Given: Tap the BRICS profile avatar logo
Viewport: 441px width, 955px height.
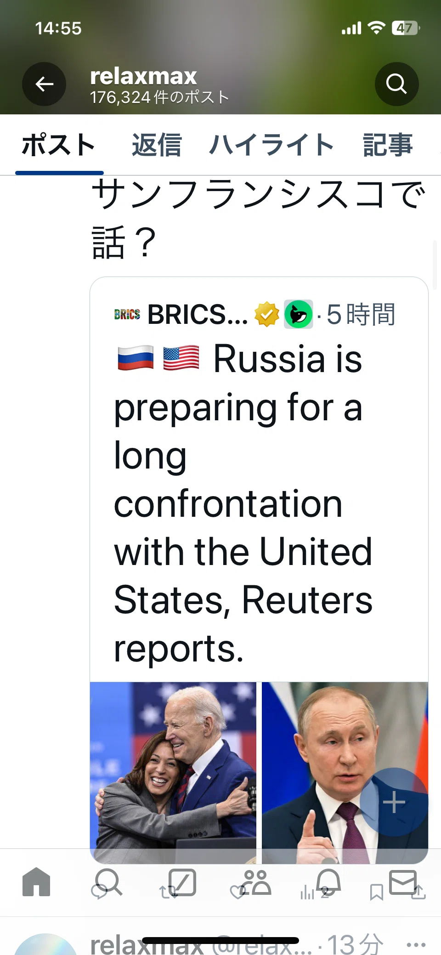Looking at the screenshot, I should 127,314.
